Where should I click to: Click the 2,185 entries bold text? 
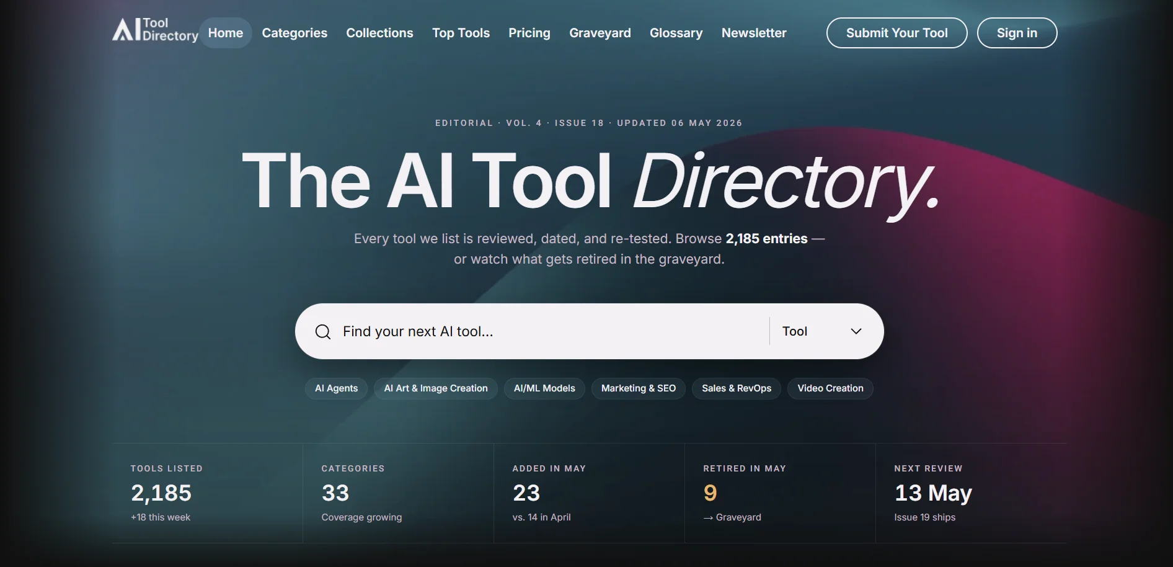pyautogui.click(x=767, y=239)
